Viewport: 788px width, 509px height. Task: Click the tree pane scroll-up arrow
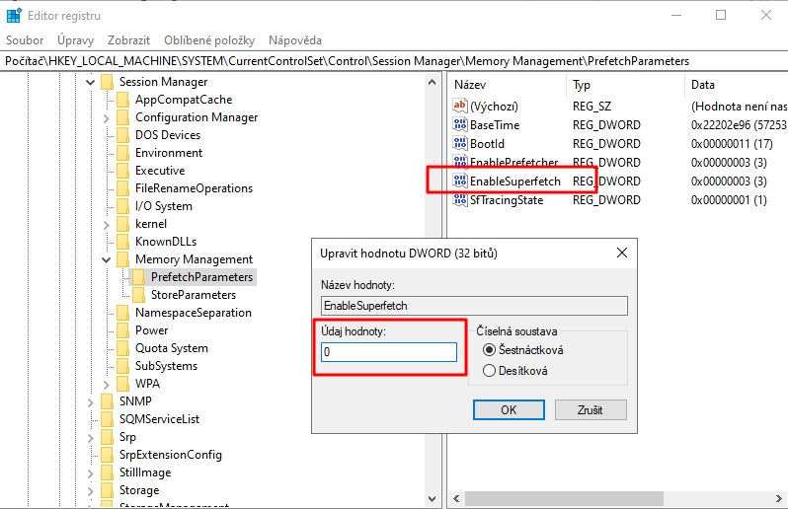click(x=432, y=82)
